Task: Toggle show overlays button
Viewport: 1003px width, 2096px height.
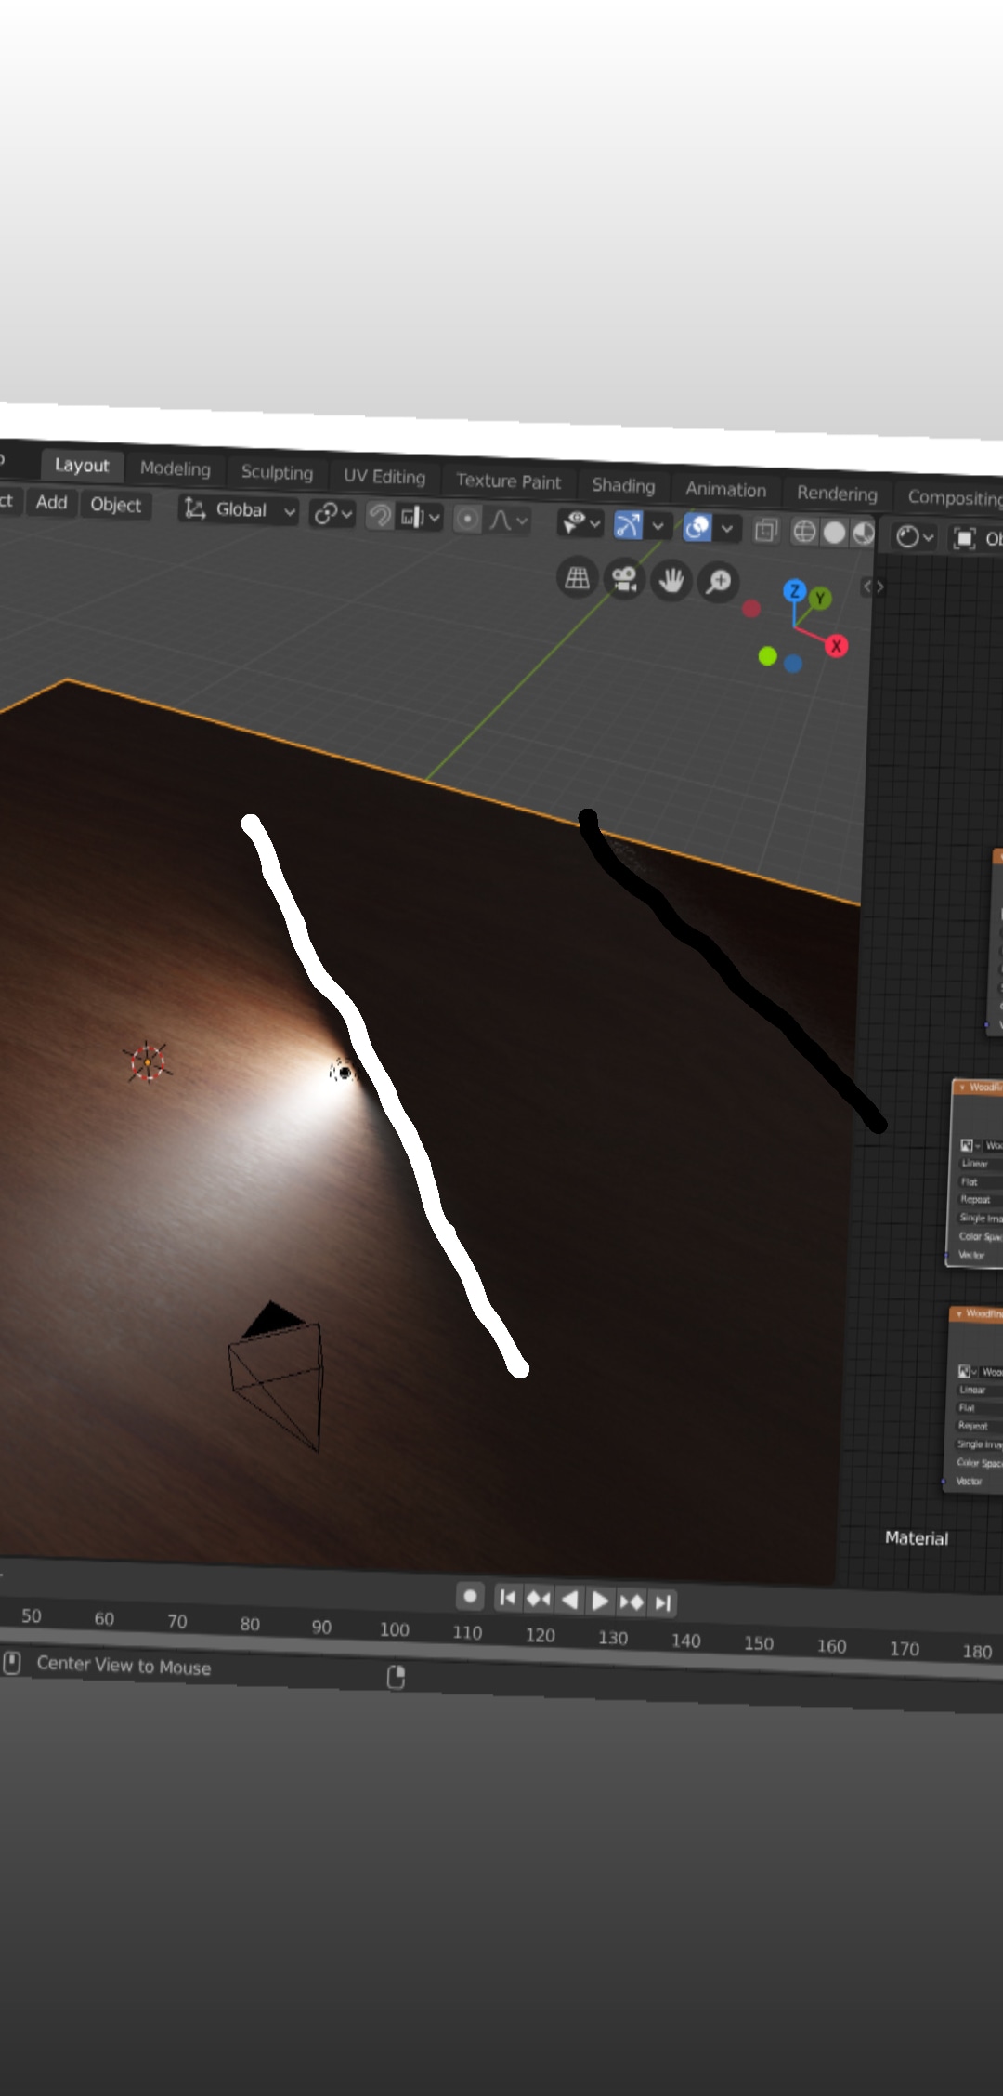Action: (697, 528)
